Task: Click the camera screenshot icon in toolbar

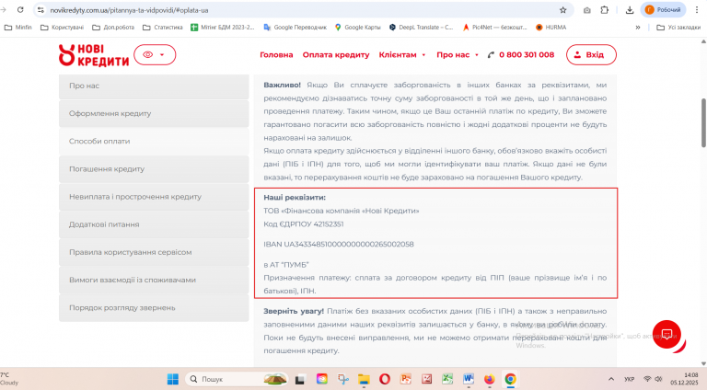Action: 586,10
